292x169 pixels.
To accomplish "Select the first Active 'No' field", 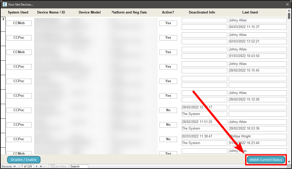I will (168, 110).
